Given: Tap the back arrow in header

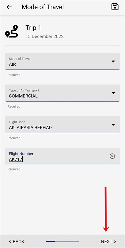Looking at the screenshot, I should [x=9, y=7].
